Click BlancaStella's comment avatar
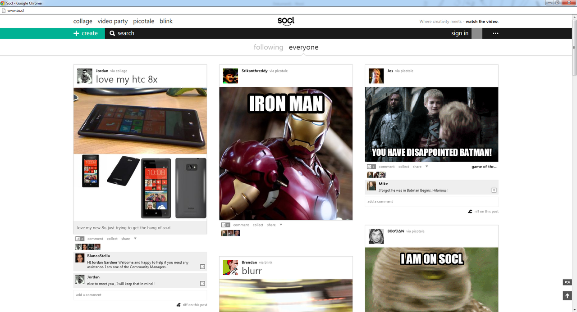The image size is (577, 312). [80, 258]
